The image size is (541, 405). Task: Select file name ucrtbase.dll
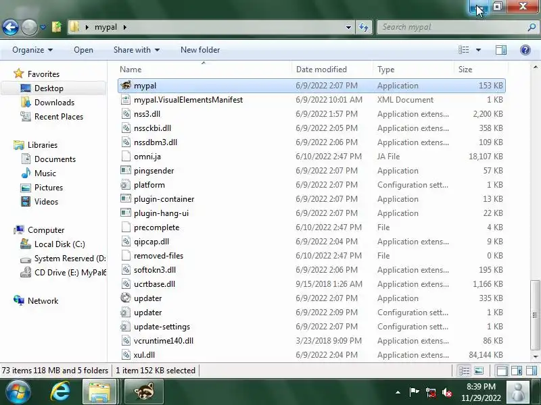[155, 284]
